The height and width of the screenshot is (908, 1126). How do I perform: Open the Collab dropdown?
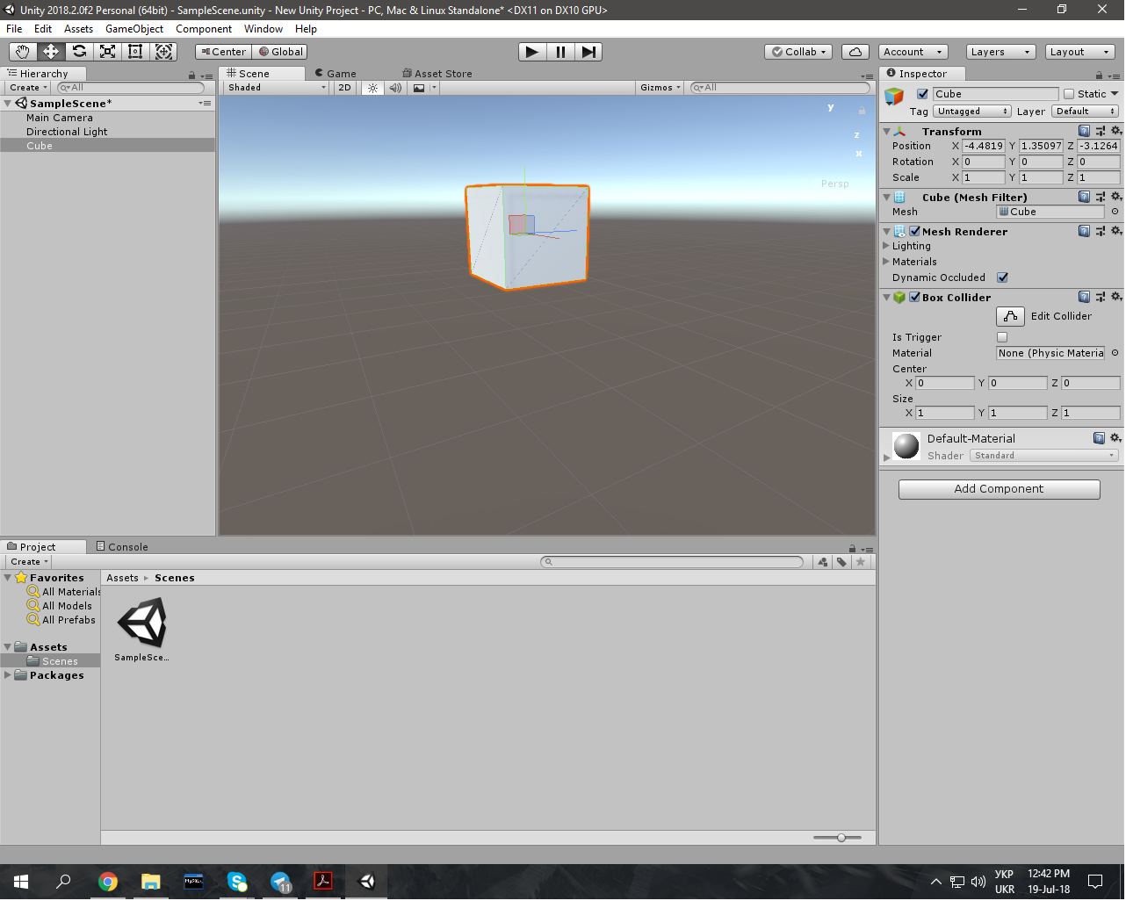tap(798, 52)
